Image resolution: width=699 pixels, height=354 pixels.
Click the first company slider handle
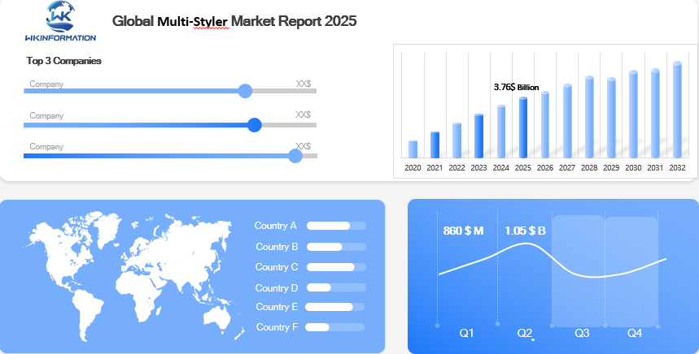click(x=245, y=91)
